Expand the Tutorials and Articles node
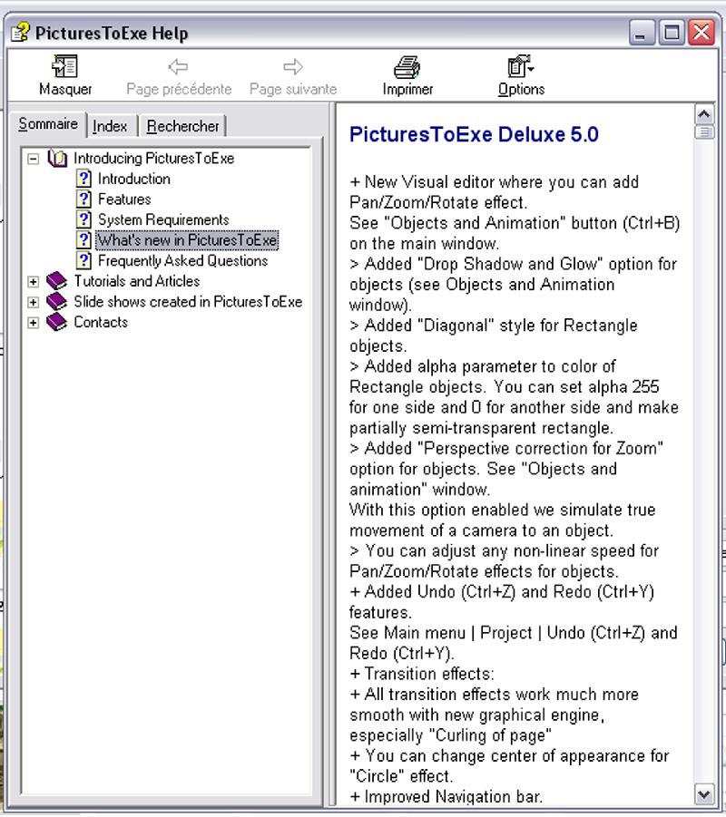This screenshot has height=817, width=726. click(33, 281)
